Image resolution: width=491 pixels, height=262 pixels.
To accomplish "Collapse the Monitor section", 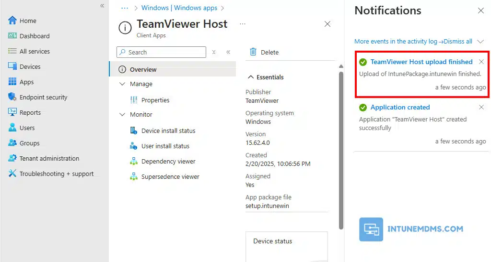I will (122, 114).
